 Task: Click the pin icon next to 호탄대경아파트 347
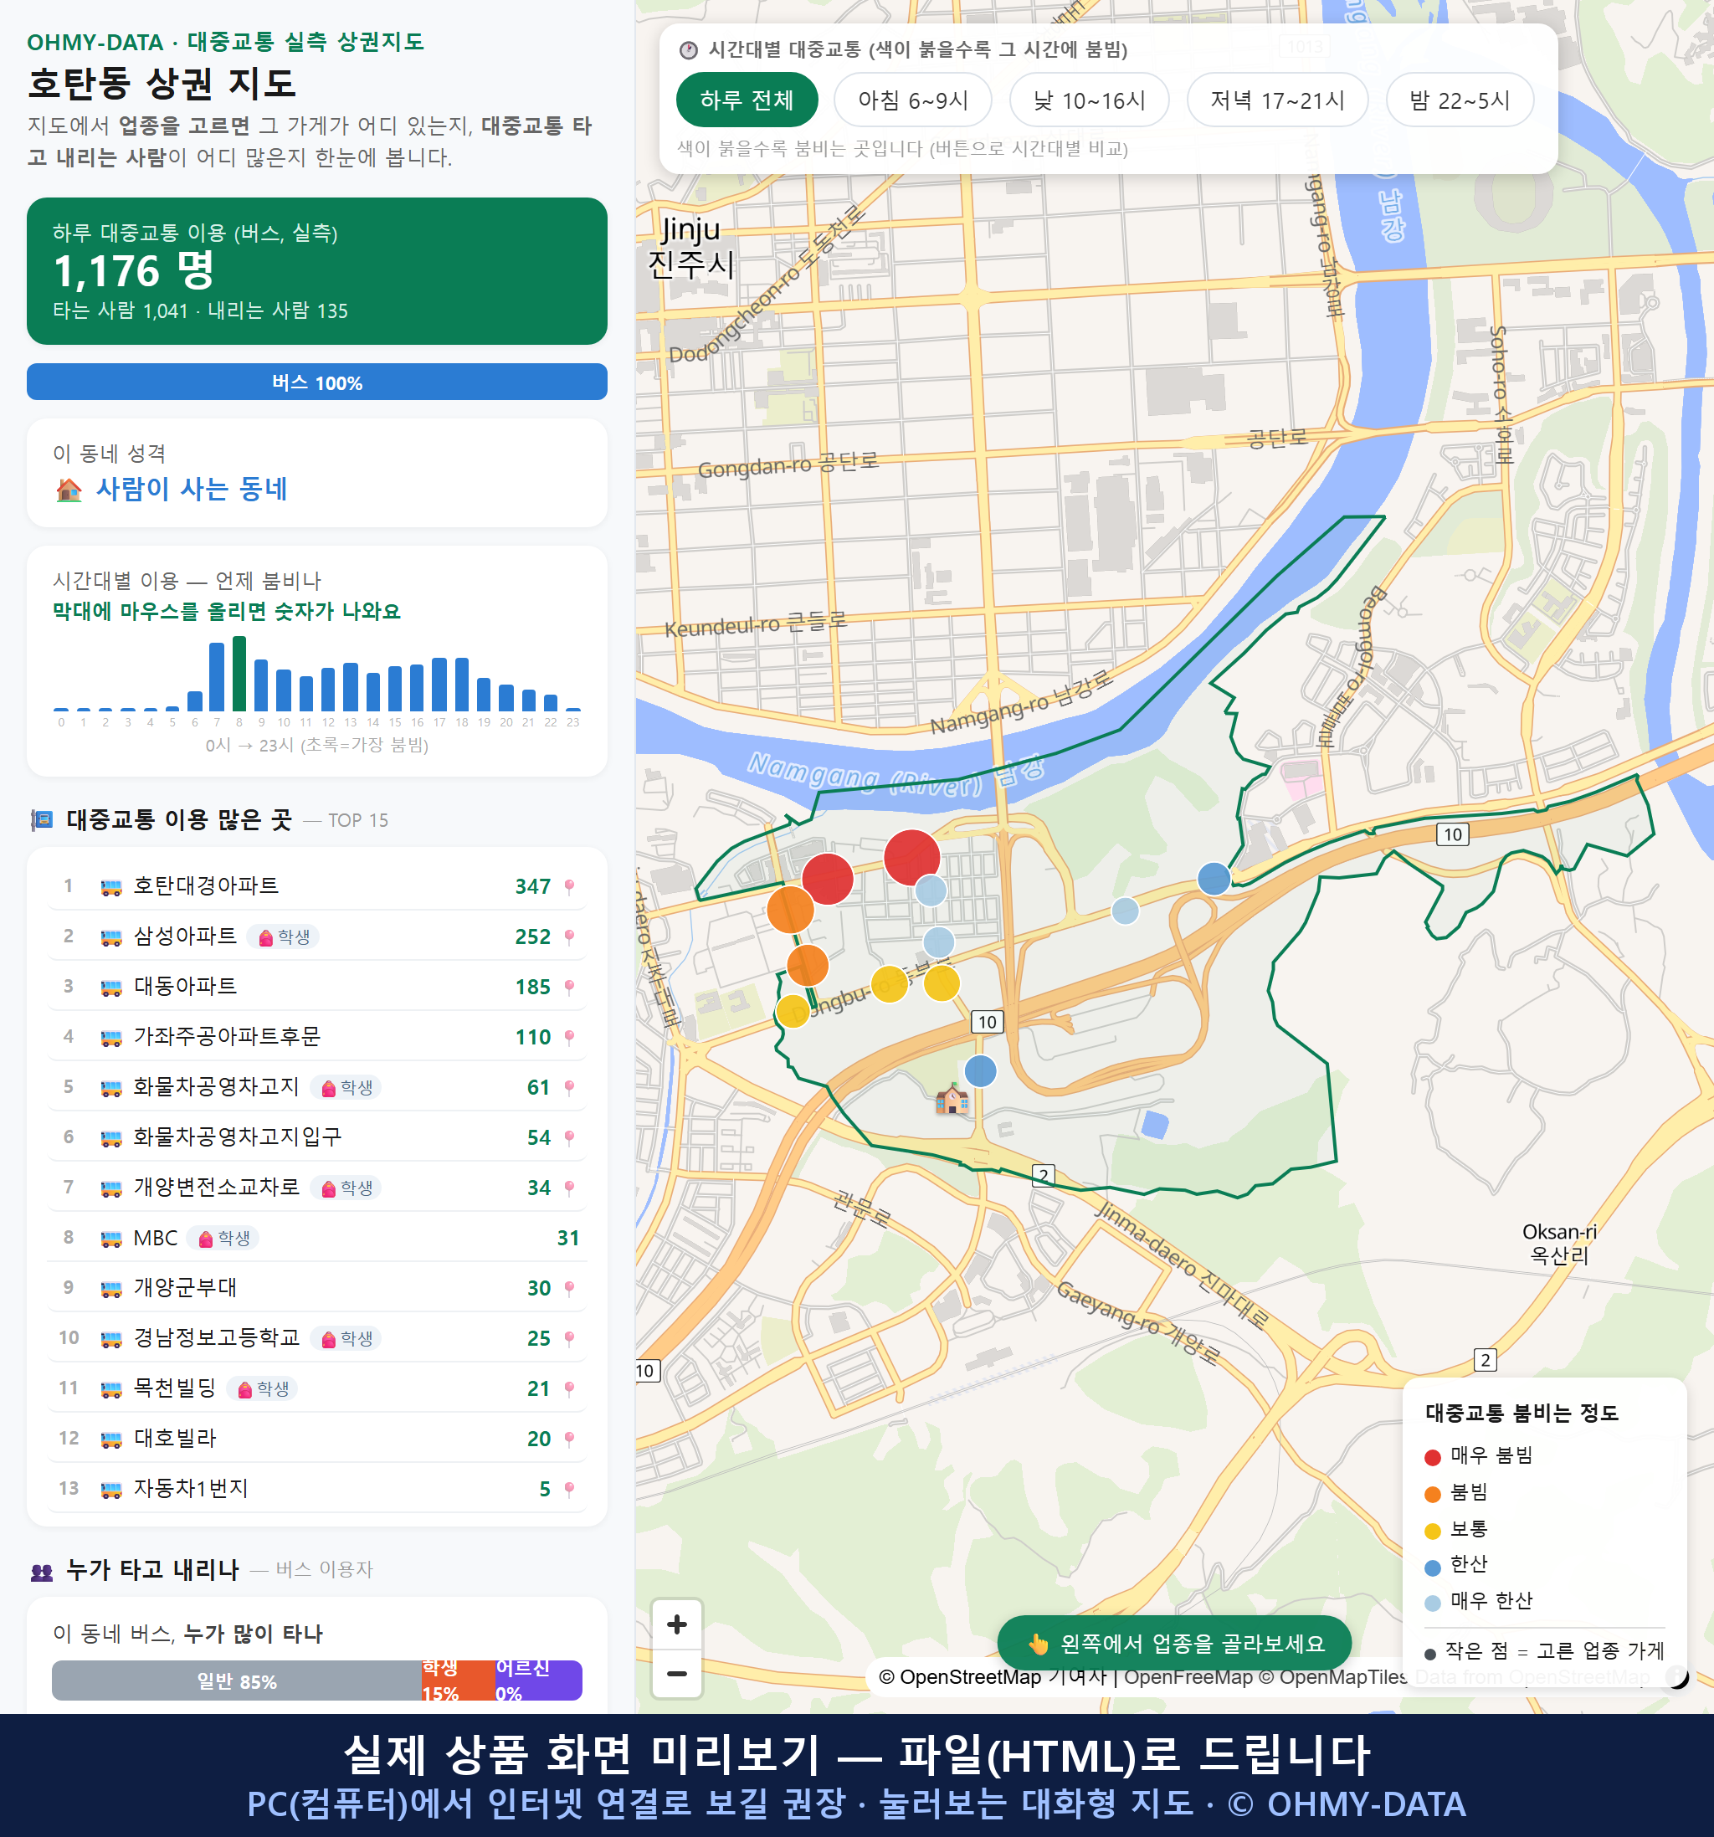569,886
